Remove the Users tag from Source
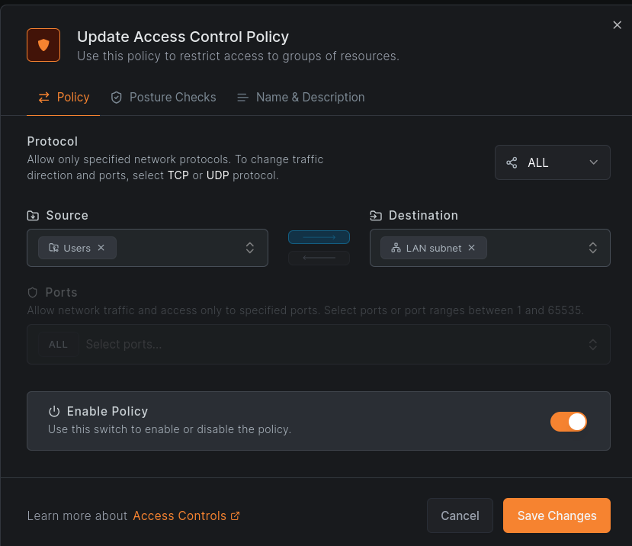Screen dimensions: 632x546 tap(101, 248)
